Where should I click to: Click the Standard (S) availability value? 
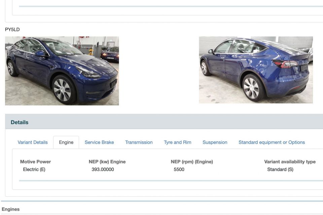pyautogui.click(x=280, y=170)
